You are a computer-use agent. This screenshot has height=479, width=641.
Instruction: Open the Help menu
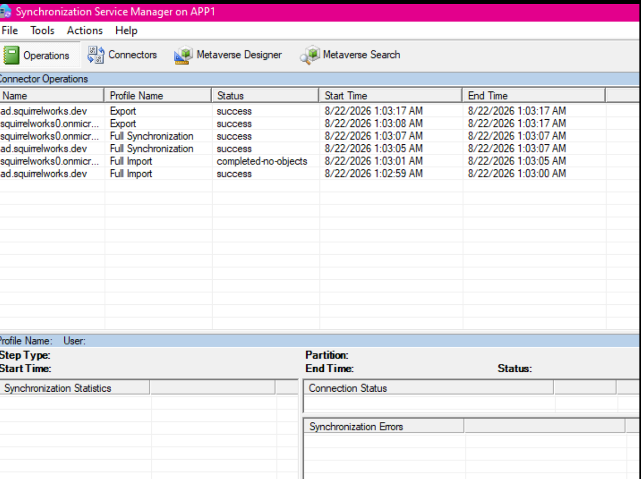click(x=126, y=30)
